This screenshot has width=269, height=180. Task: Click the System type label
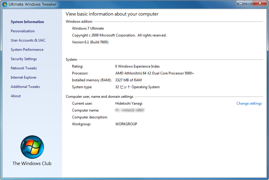pyautogui.click(x=82, y=87)
